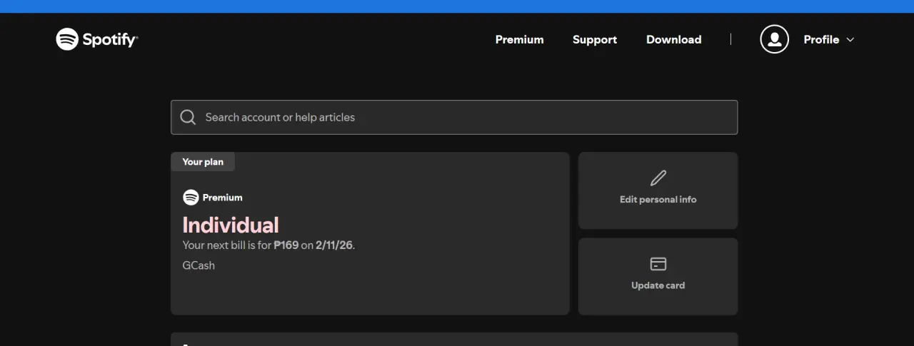The height and width of the screenshot is (346, 914).
Task: Click the 2/11/26 billing date
Action: click(334, 245)
